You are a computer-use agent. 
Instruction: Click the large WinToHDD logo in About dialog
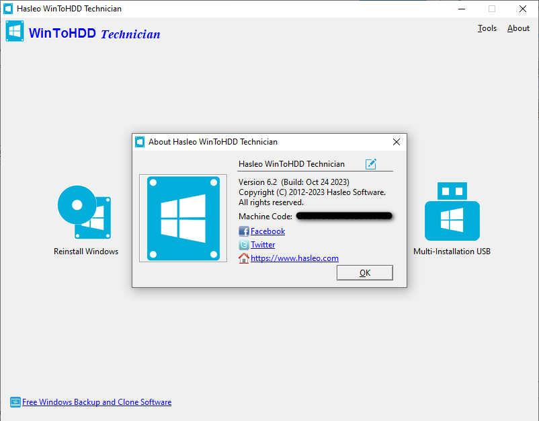183,219
